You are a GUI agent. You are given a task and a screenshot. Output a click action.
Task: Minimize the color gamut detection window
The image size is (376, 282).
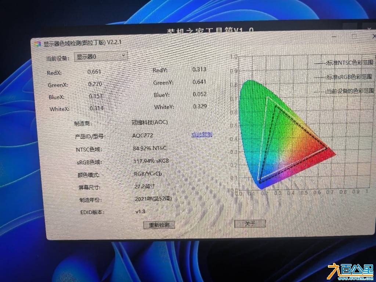tap(334, 37)
